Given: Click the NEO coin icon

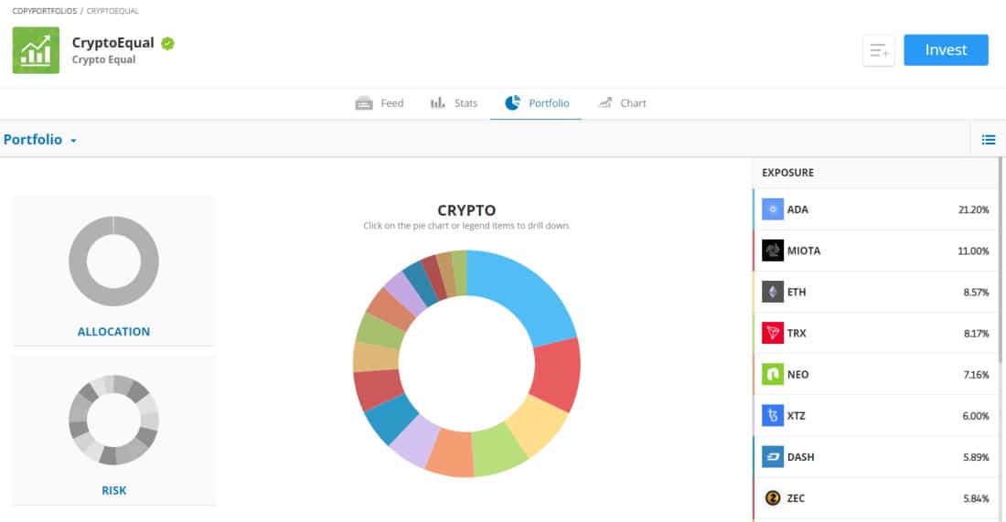Looking at the screenshot, I should (x=773, y=374).
